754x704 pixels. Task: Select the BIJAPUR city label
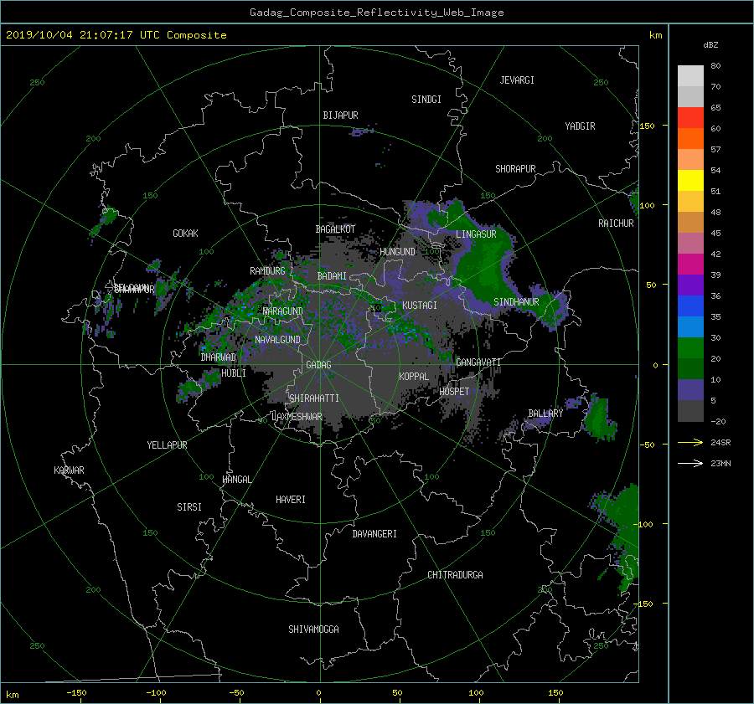click(340, 116)
